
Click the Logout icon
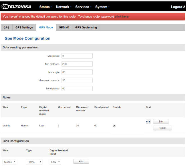184,7
